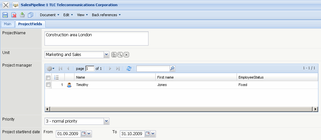Open the Document menu
The height and width of the screenshot is (140, 321).
click(49, 15)
